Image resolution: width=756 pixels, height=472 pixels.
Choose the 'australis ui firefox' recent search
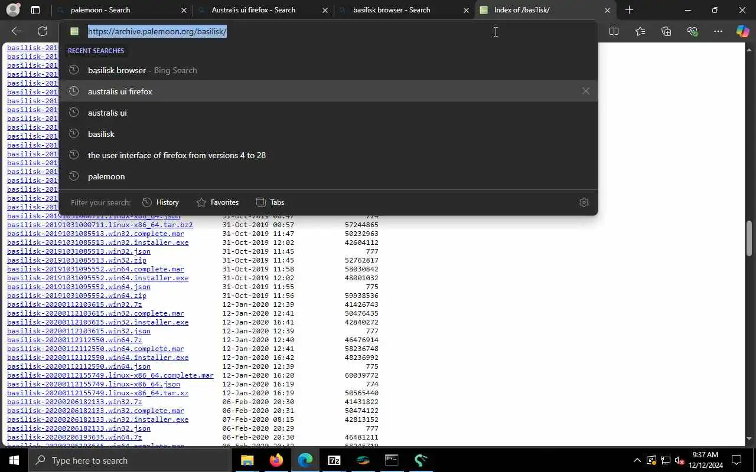328,91
